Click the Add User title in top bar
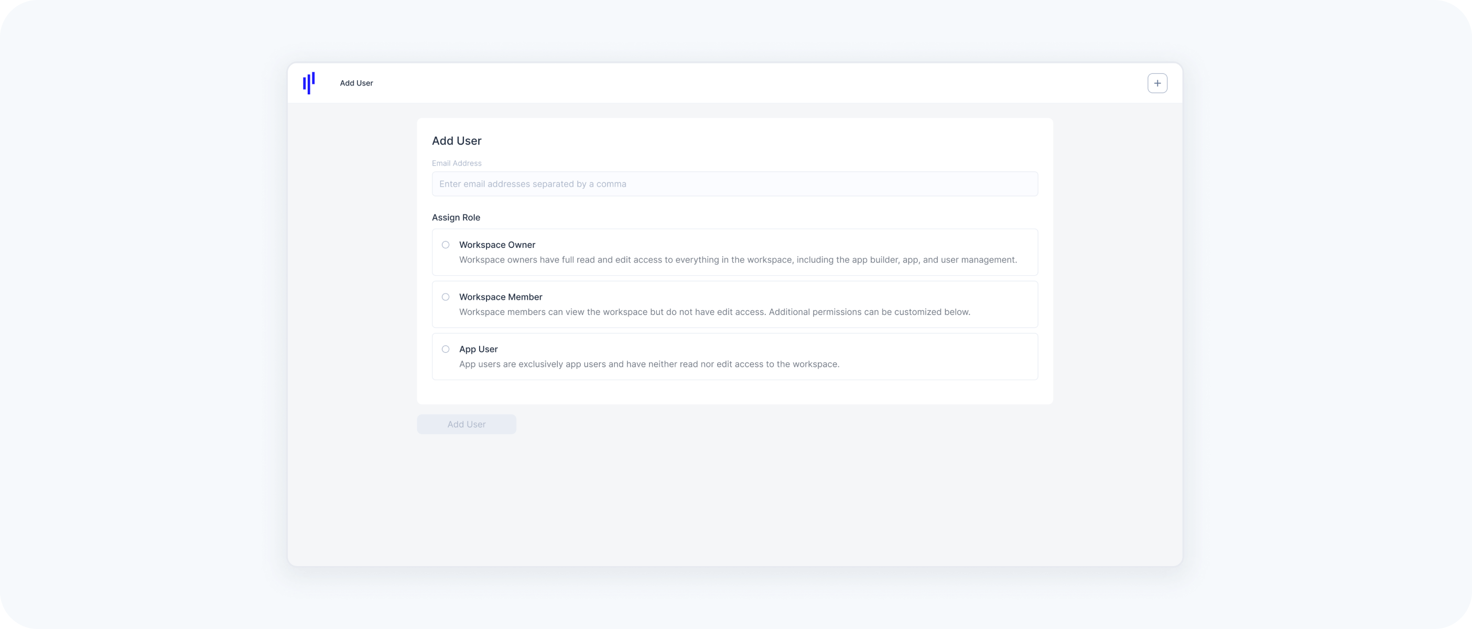 pos(356,83)
